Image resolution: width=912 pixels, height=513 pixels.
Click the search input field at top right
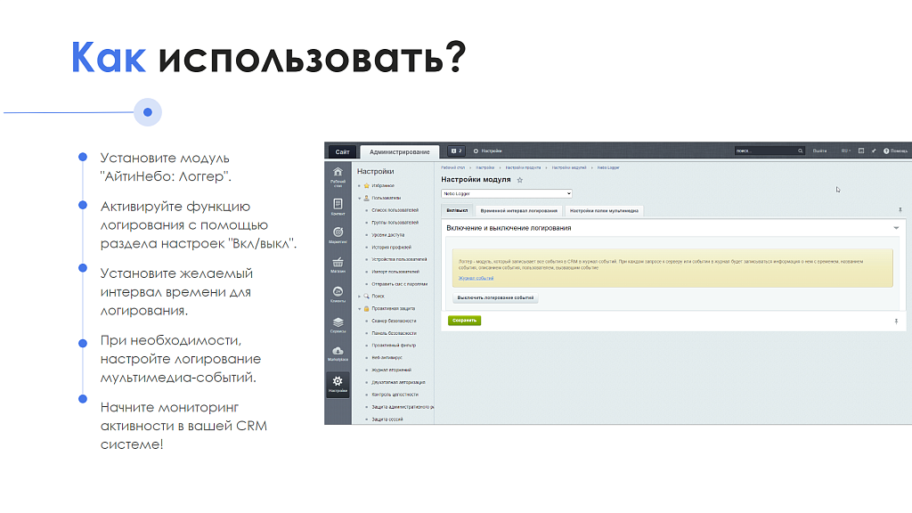(x=766, y=151)
